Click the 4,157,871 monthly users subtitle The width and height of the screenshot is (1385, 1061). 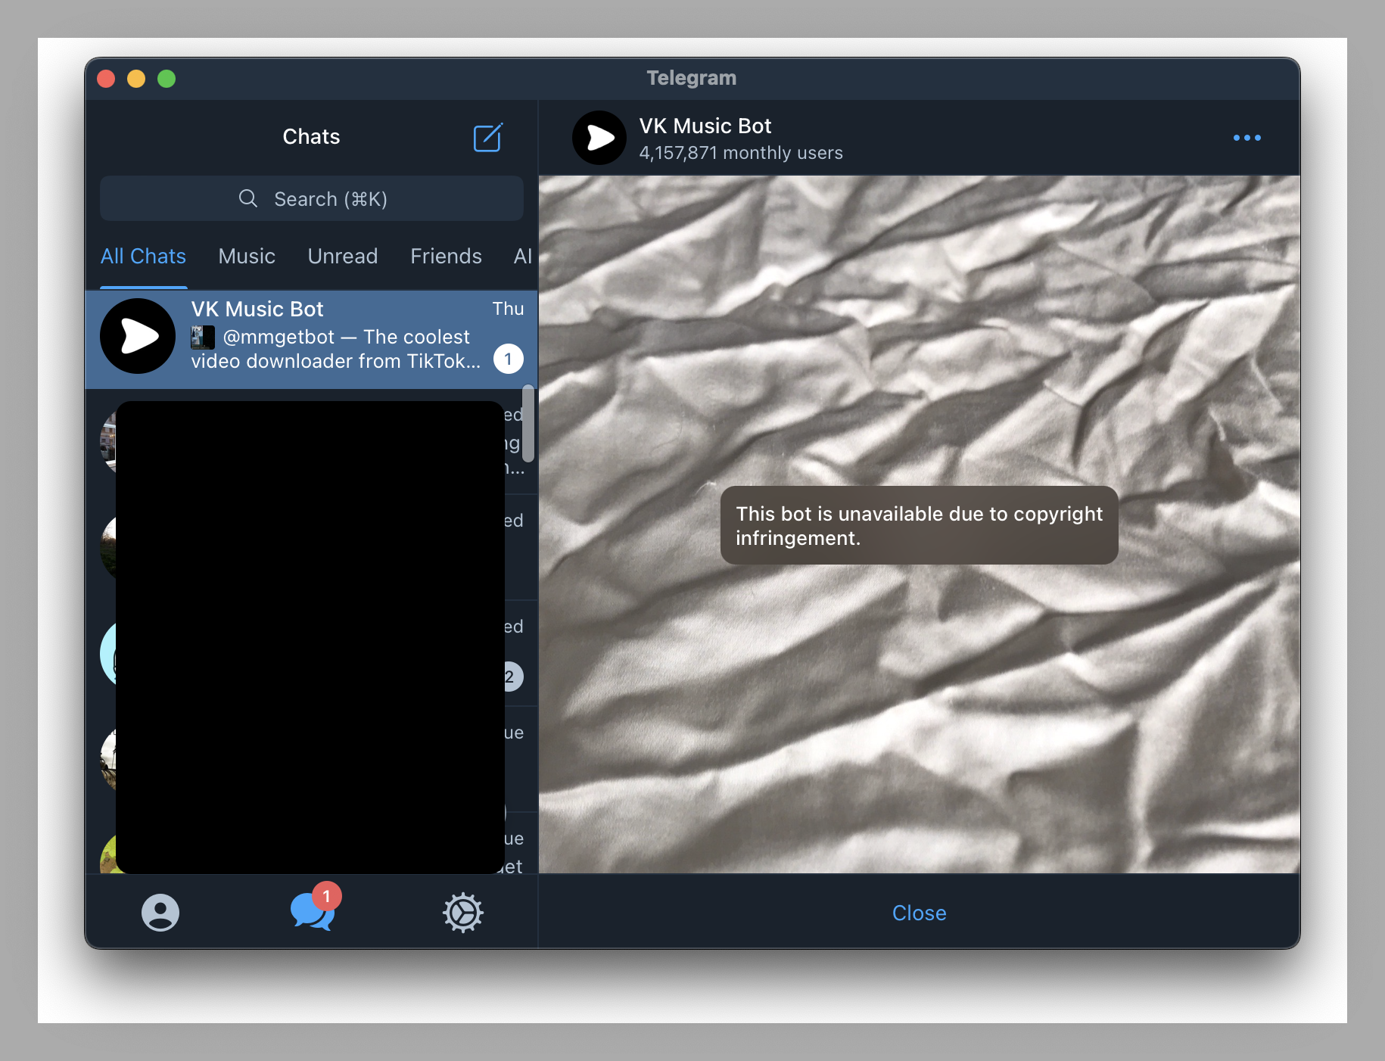pos(741,153)
